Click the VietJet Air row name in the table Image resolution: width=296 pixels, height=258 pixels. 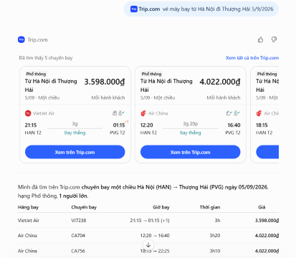[x=29, y=220]
